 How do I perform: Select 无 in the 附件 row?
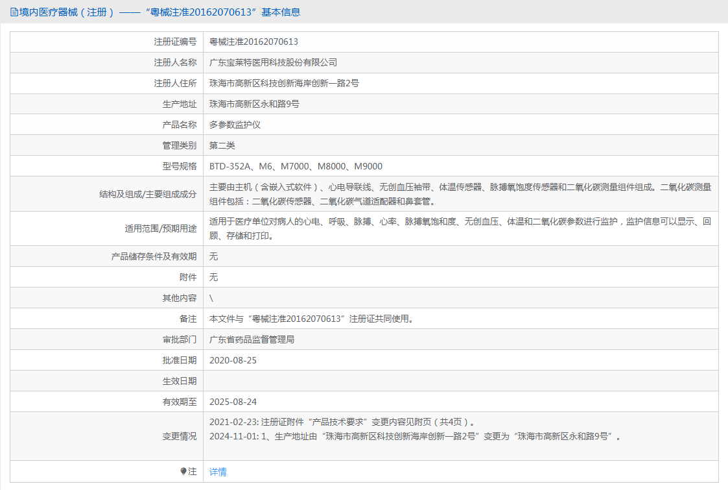213,278
